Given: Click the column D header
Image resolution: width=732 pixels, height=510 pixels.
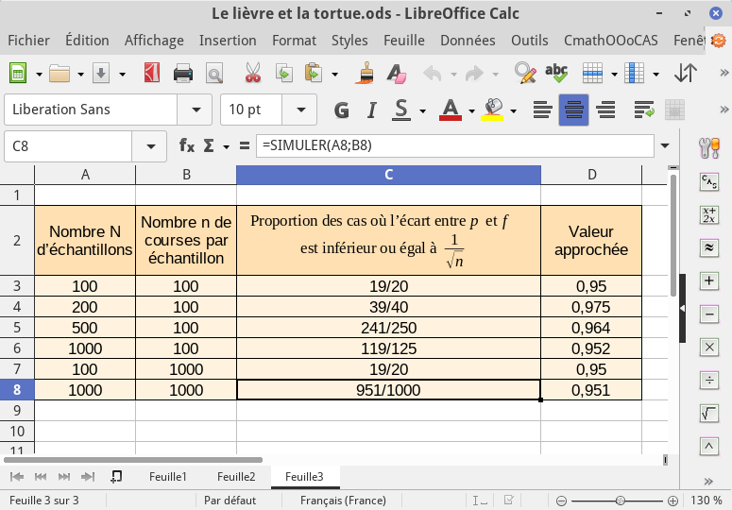Looking at the screenshot, I should tap(591, 175).
